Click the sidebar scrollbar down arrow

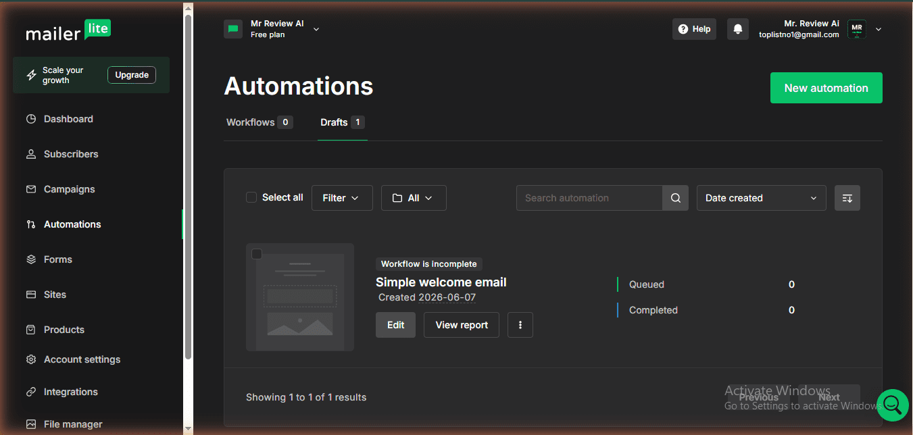tap(188, 428)
